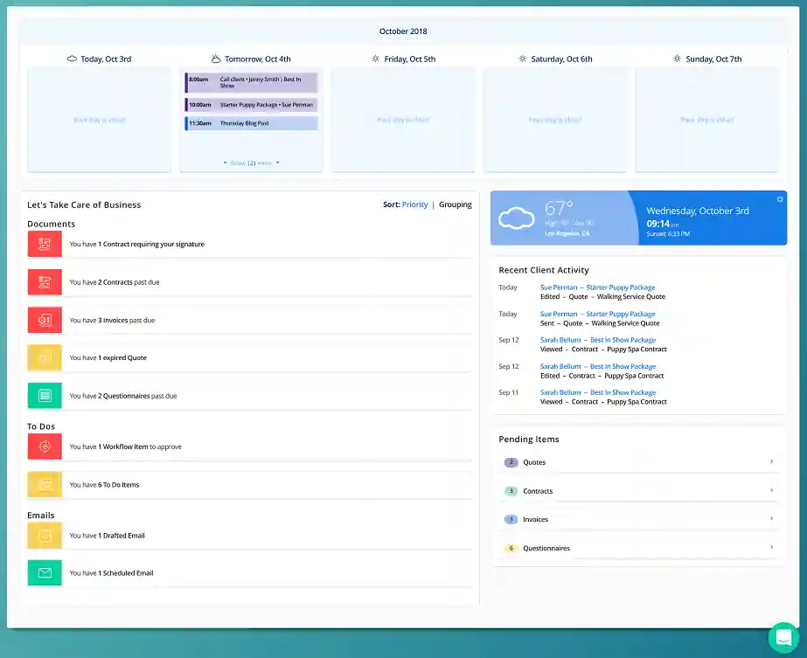
Task: Open 2 Questionnaires past due item
Action: (250, 396)
